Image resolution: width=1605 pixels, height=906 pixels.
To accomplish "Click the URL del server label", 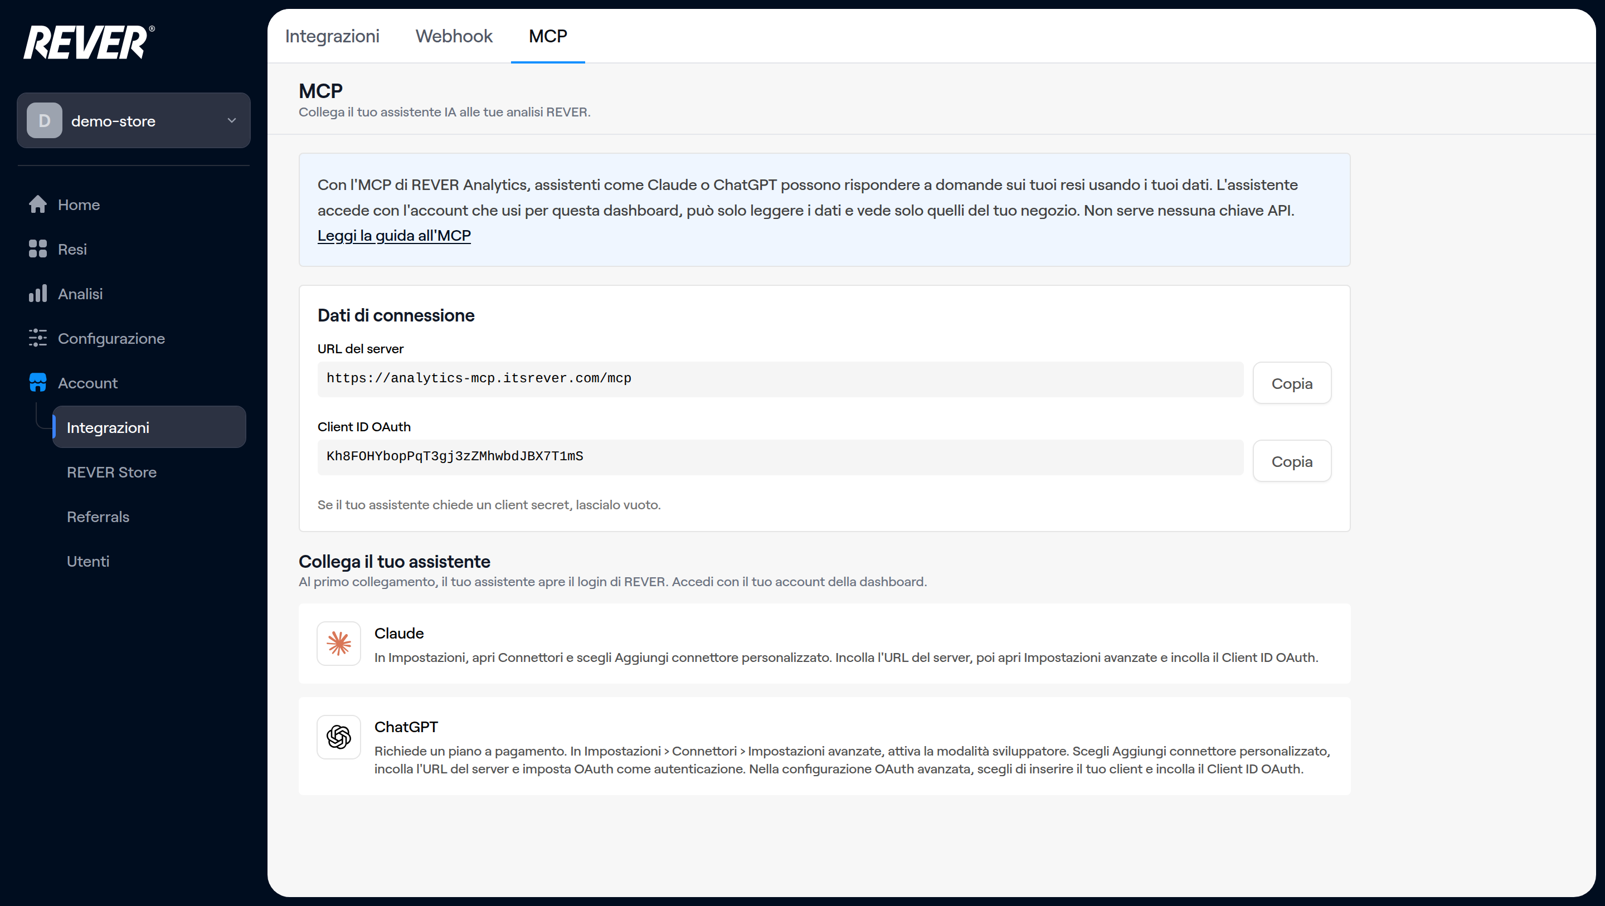I will pos(360,349).
